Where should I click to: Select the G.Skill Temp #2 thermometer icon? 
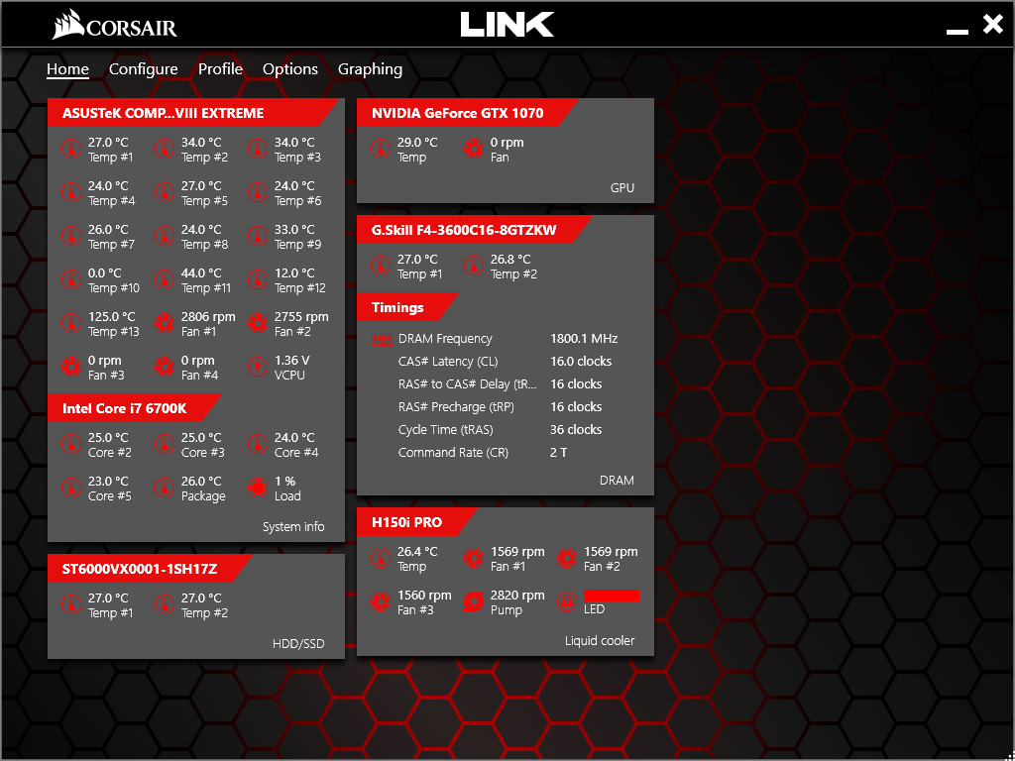[474, 266]
